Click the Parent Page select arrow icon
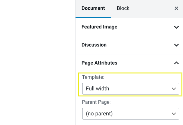The height and width of the screenshot is (125, 183). [174, 113]
